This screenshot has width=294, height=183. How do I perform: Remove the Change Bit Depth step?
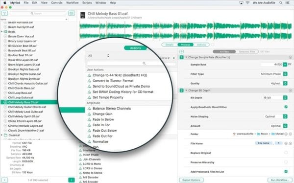(x=291, y=91)
